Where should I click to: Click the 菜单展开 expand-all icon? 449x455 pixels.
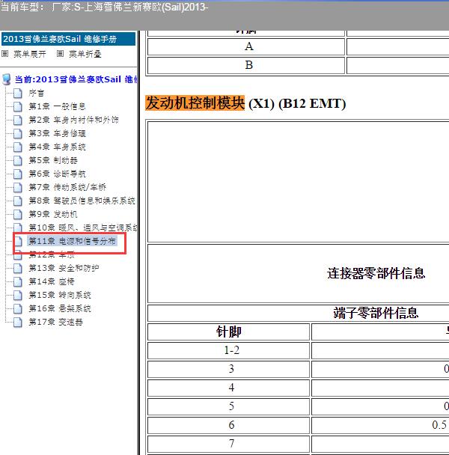5,54
